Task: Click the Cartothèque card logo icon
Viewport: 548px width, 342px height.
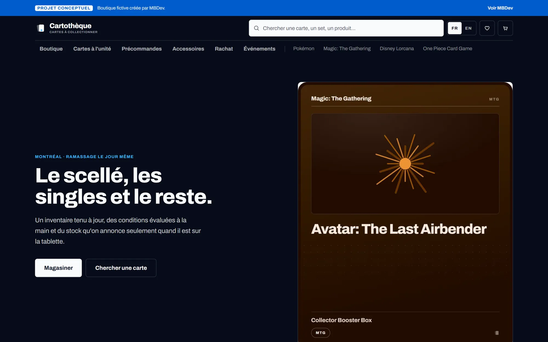Action: pyautogui.click(x=41, y=28)
